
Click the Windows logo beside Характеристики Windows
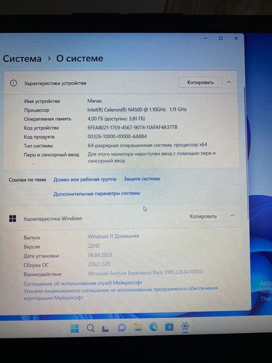tap(13, 218)
